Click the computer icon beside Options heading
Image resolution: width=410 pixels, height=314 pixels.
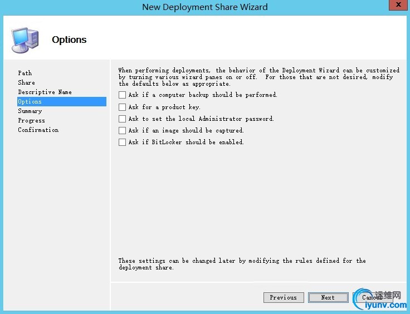point(25,40)
